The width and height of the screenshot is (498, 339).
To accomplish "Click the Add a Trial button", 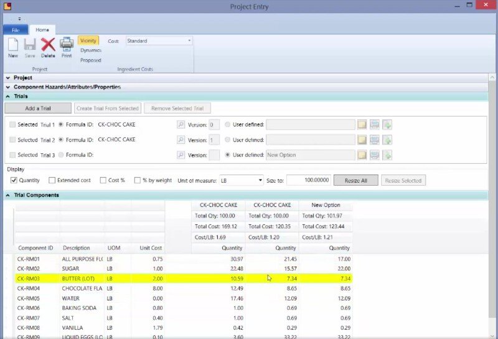I will (x=38, y=108).
